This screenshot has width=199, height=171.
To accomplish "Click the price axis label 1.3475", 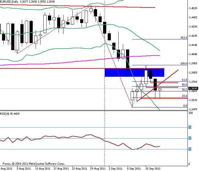I will pyautogui.click(x=193, y=109).
